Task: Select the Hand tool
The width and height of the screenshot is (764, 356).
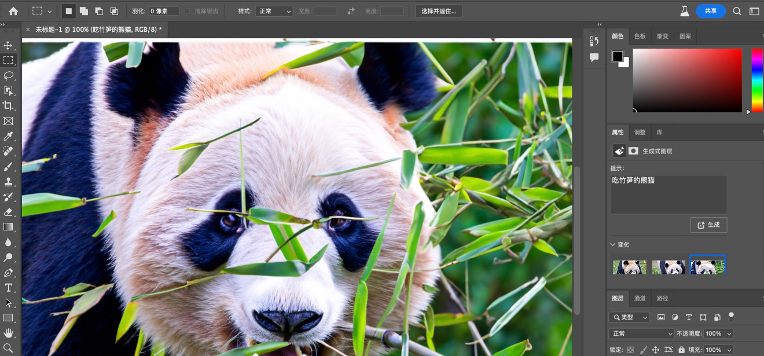Action: coord(8,333)
